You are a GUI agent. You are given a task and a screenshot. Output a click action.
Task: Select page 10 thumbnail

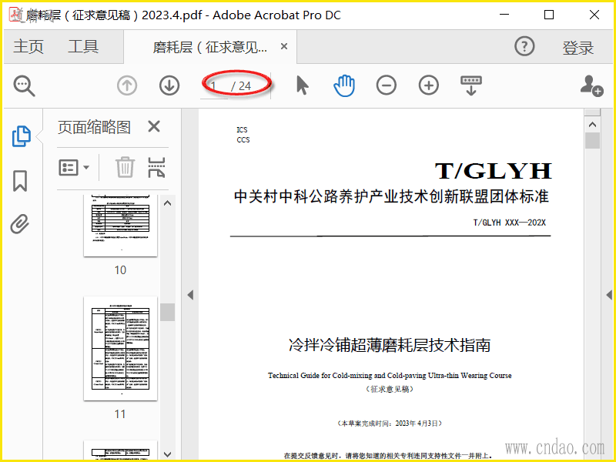(x=120, y=225)
